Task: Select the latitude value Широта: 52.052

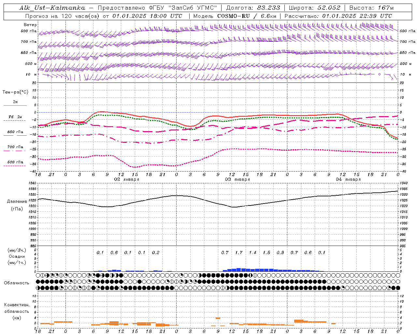Action: [314, 8]
